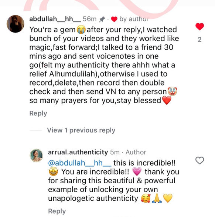
Task: Tap pink growing heart emoji
Action: click(x=137, y=171)
